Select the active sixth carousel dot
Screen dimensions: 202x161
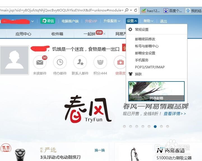(155, 127)
